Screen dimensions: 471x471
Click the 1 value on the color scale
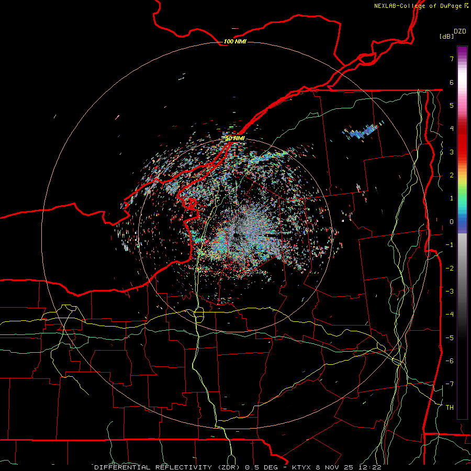(452, 198)
